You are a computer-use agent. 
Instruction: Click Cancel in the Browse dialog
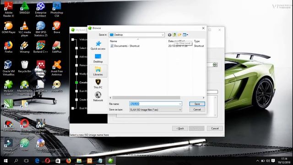point(197,110)
